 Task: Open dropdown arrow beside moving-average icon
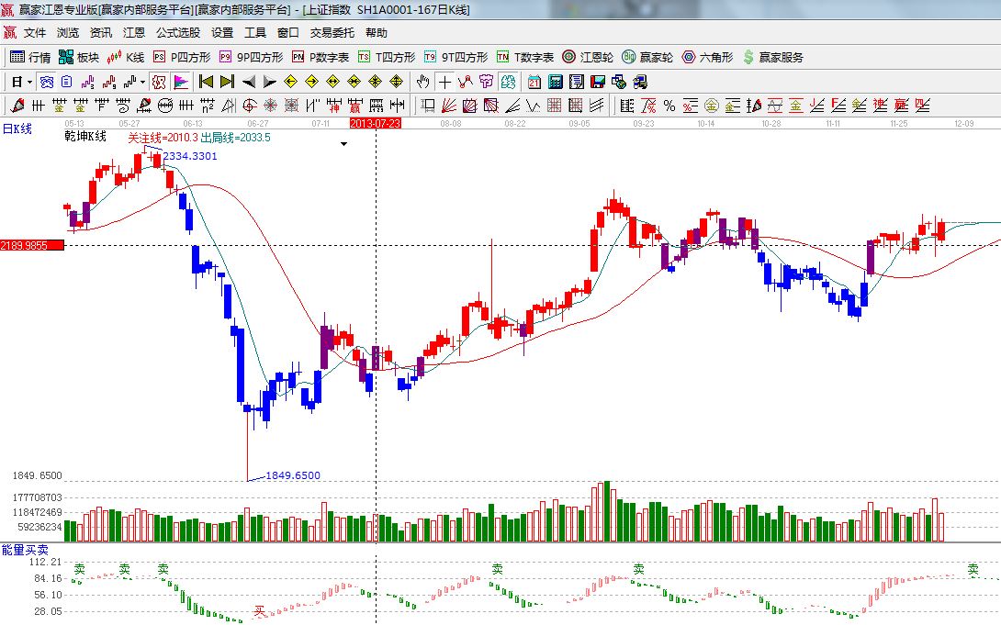(x=142, y=82)
